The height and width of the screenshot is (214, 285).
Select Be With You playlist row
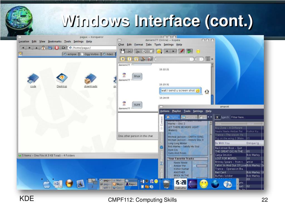tap(239, 143)
